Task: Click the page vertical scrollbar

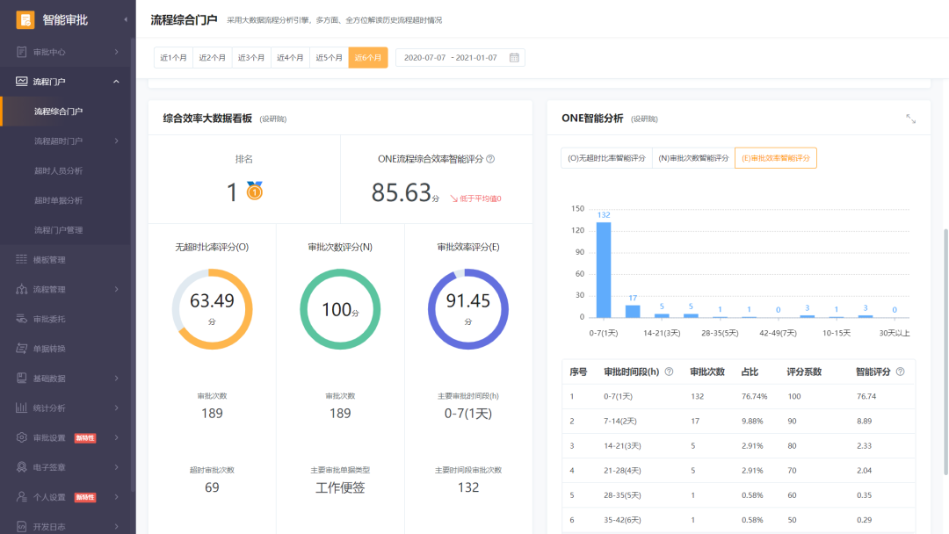Action: (x=945, y=350)
